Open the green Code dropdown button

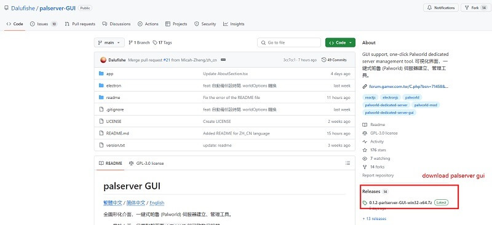click(x=341, y=42)
